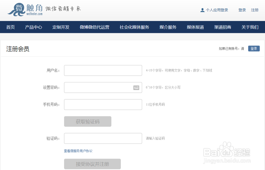
Task: Click the 接受协议并注册 button
Action: 92,164
